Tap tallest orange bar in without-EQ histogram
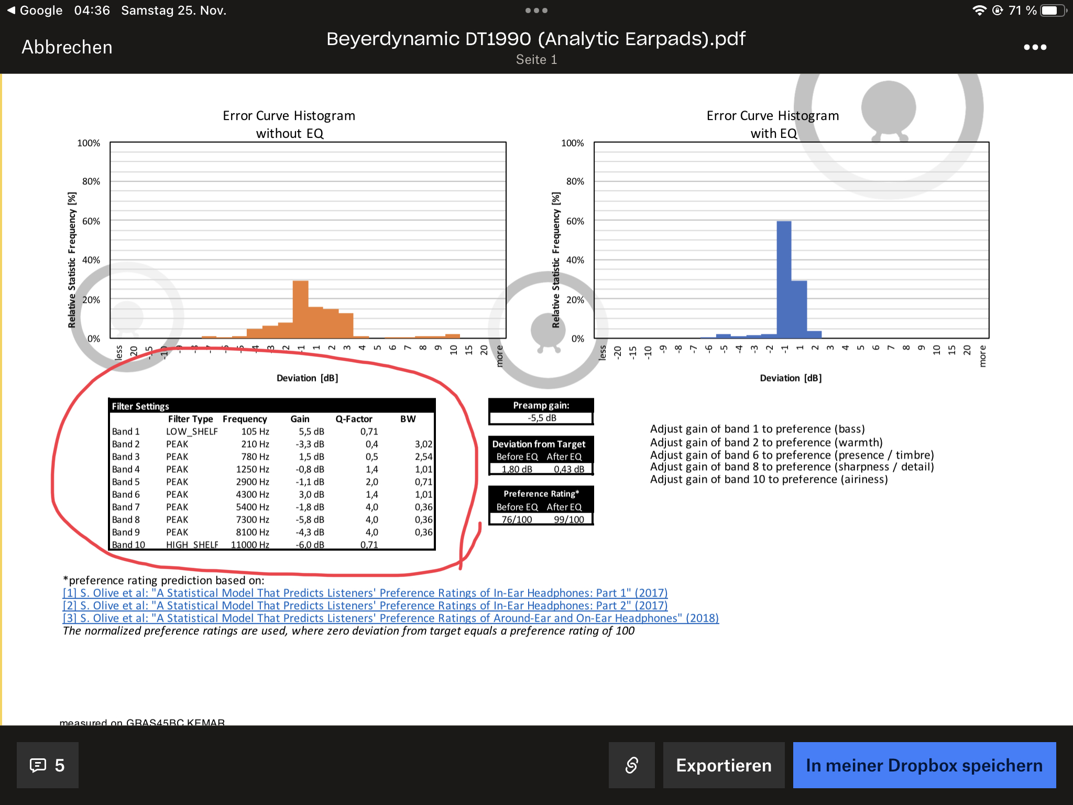Screen dimensions: 1073x805 300,309
